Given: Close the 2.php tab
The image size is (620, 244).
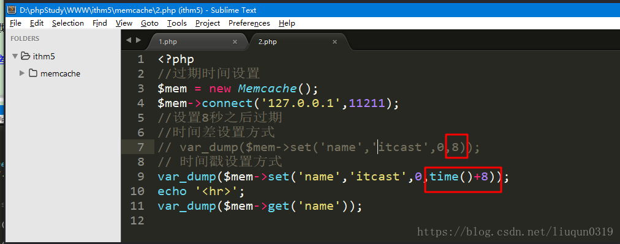Looking at the screenshot, I should tap(335, 42).
